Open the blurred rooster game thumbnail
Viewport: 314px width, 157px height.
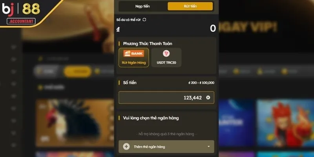pos(75,123)
